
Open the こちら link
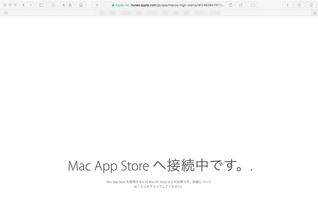pyautogui.click(x=142, y=187)
